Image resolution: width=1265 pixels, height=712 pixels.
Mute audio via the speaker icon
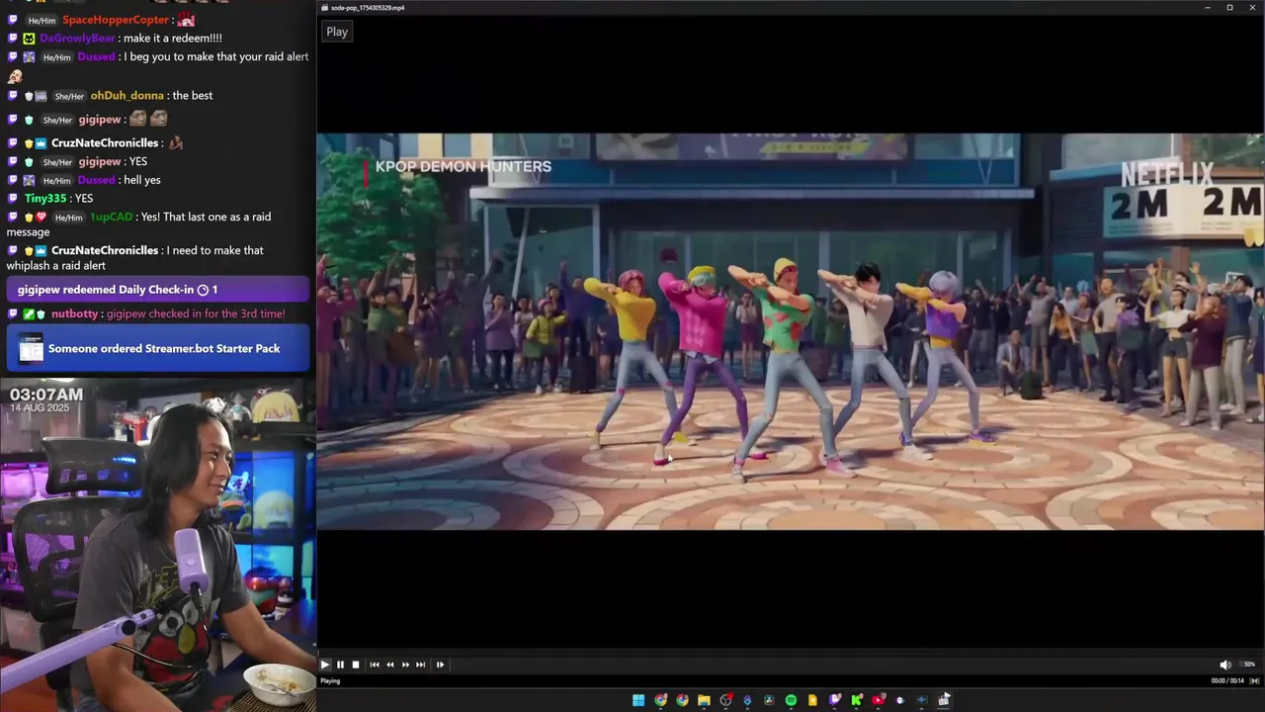[1225, 665]
